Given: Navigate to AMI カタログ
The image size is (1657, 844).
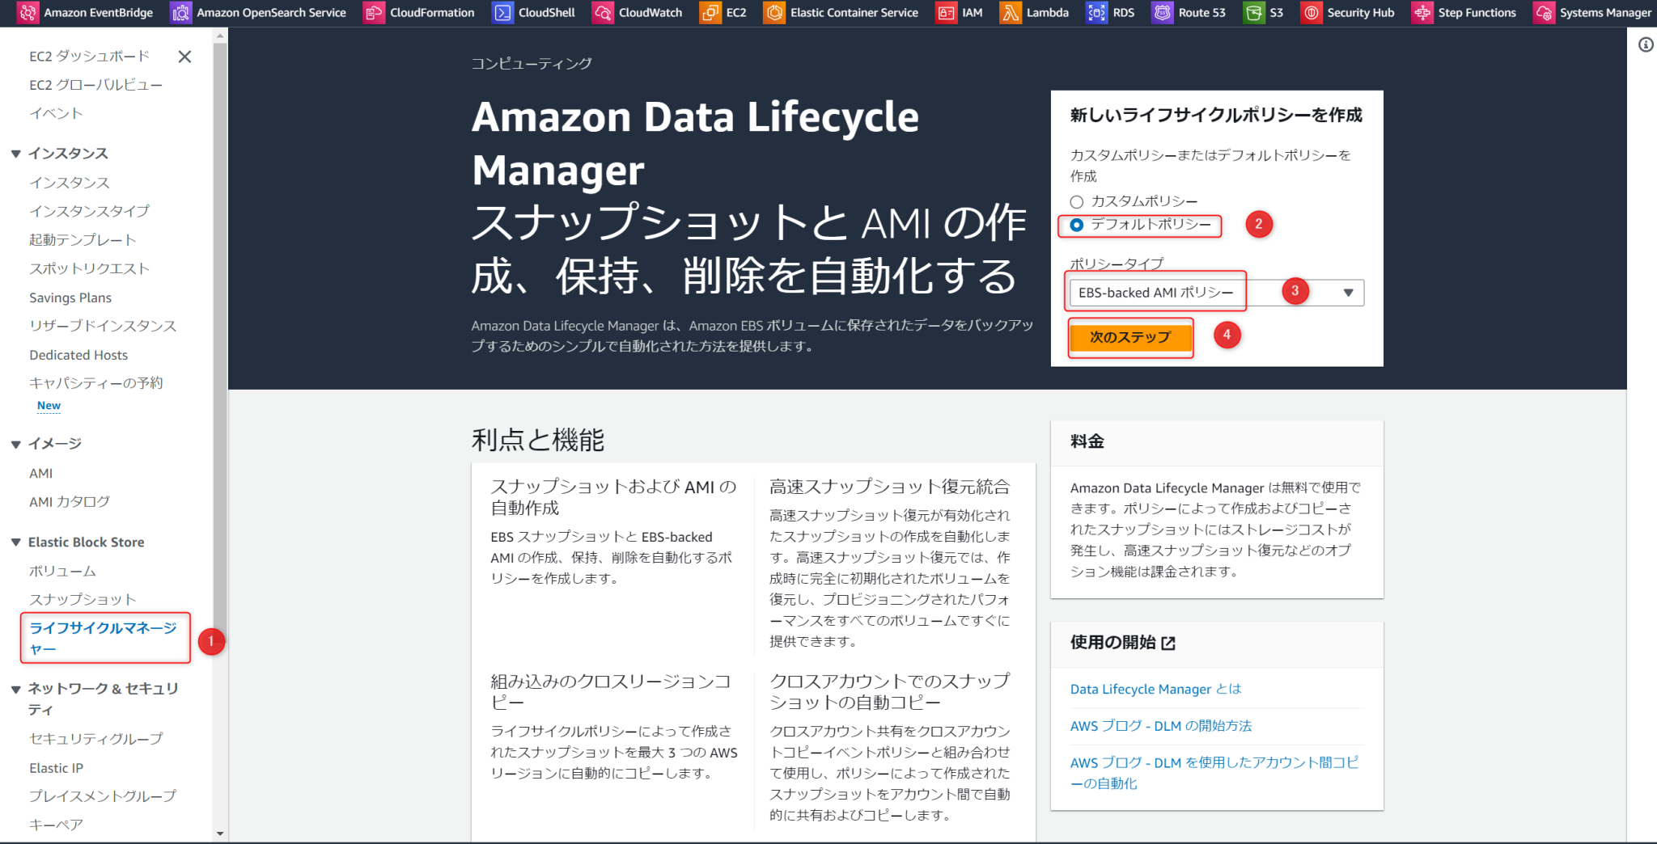Looking at the screenshot, I should pos(70,501).
